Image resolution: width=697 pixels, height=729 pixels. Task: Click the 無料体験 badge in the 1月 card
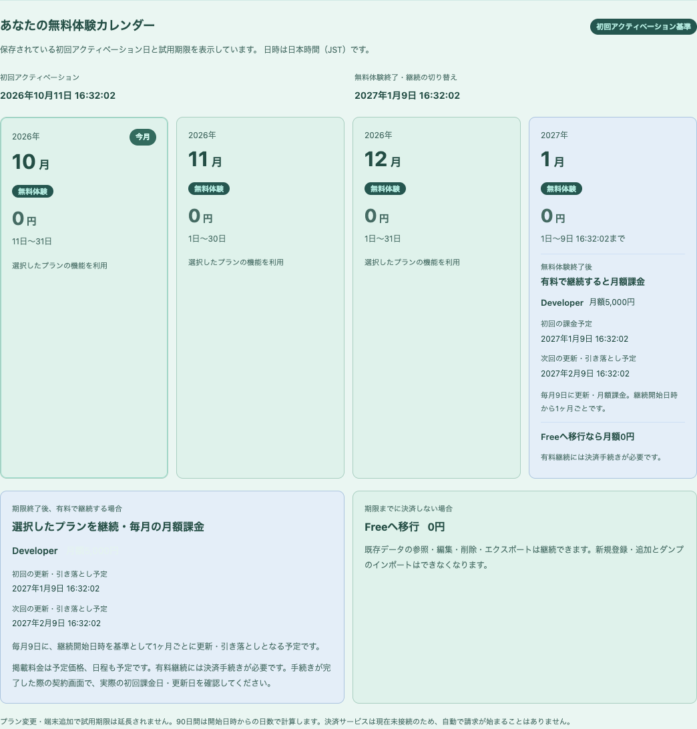click(x=561, y=189)
